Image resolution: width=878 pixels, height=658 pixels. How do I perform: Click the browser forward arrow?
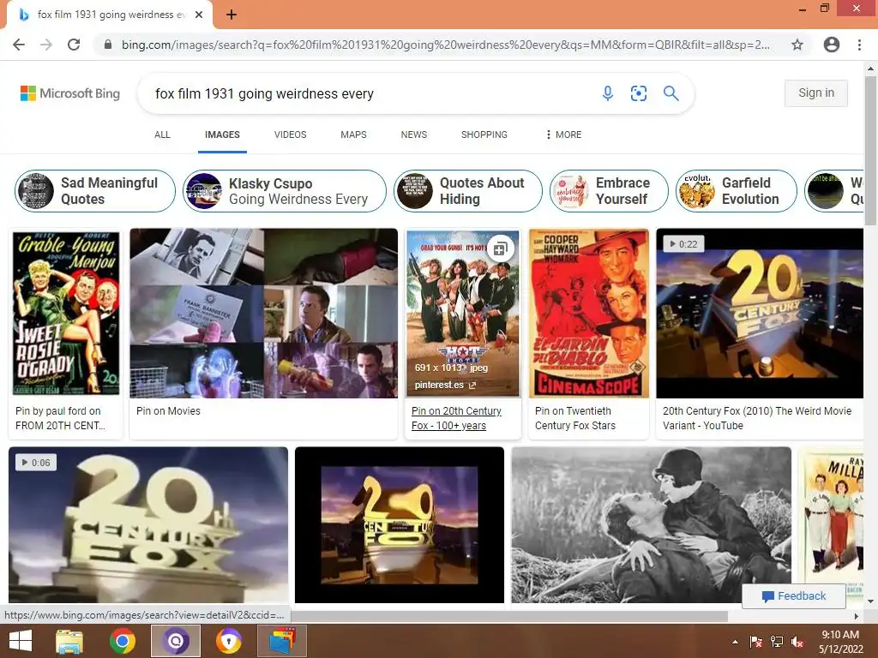(46, 45)
